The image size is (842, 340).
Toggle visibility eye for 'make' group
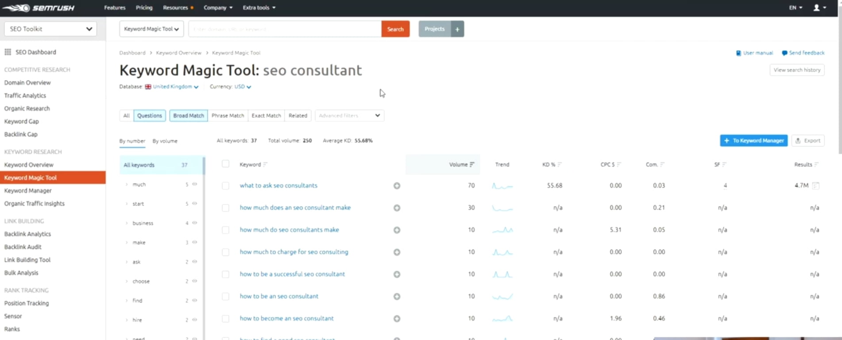194,242
